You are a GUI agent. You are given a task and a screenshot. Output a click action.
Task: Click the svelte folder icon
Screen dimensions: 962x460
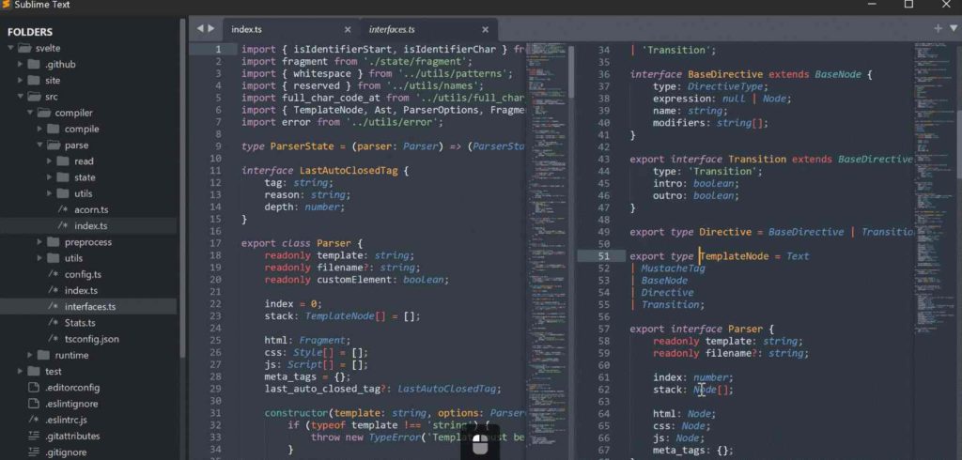(x=24, y=48)
